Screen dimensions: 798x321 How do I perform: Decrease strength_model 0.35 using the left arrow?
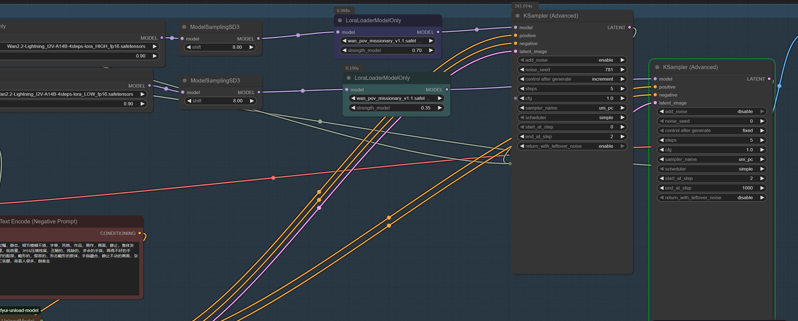tap(353, 108)
